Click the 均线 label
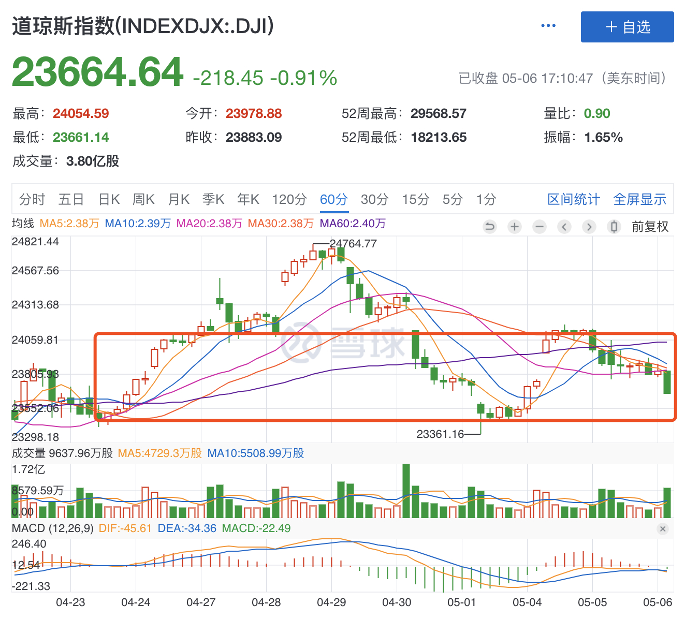 [x=23, y=224]
